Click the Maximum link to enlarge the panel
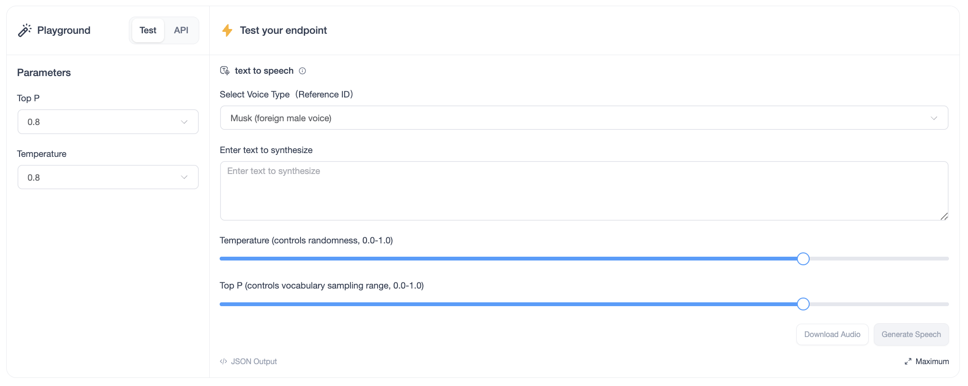This screenshot has width=968, height=386. pos(932,362)
